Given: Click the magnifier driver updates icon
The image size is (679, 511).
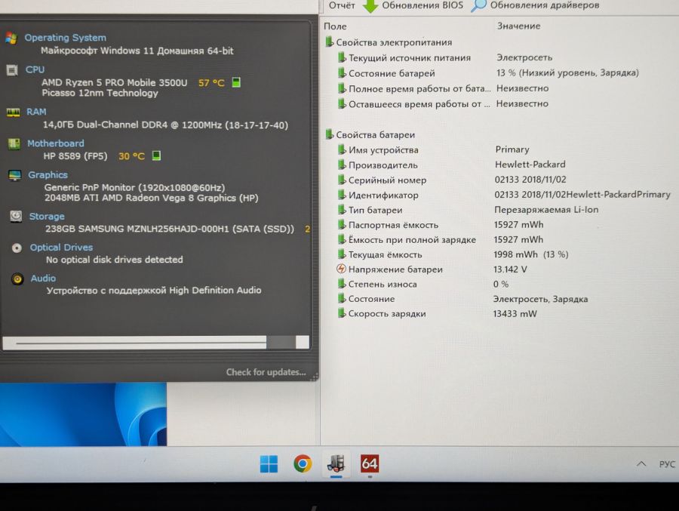Looking at the screenshot, I should 478,5.
